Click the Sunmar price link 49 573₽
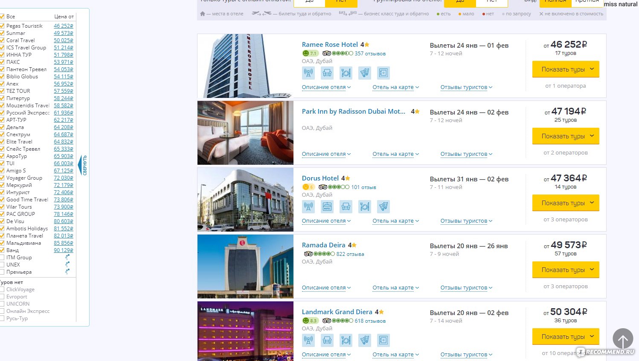This screenshot has width=639, height=361. point(64,33)
